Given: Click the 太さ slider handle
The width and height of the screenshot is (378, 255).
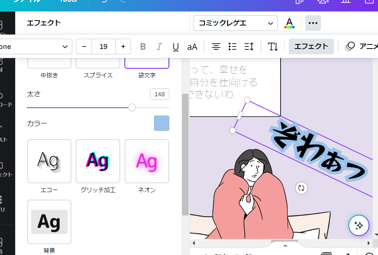Looking at the screenshot, I should pyautogui.click(x=132, y=108).
